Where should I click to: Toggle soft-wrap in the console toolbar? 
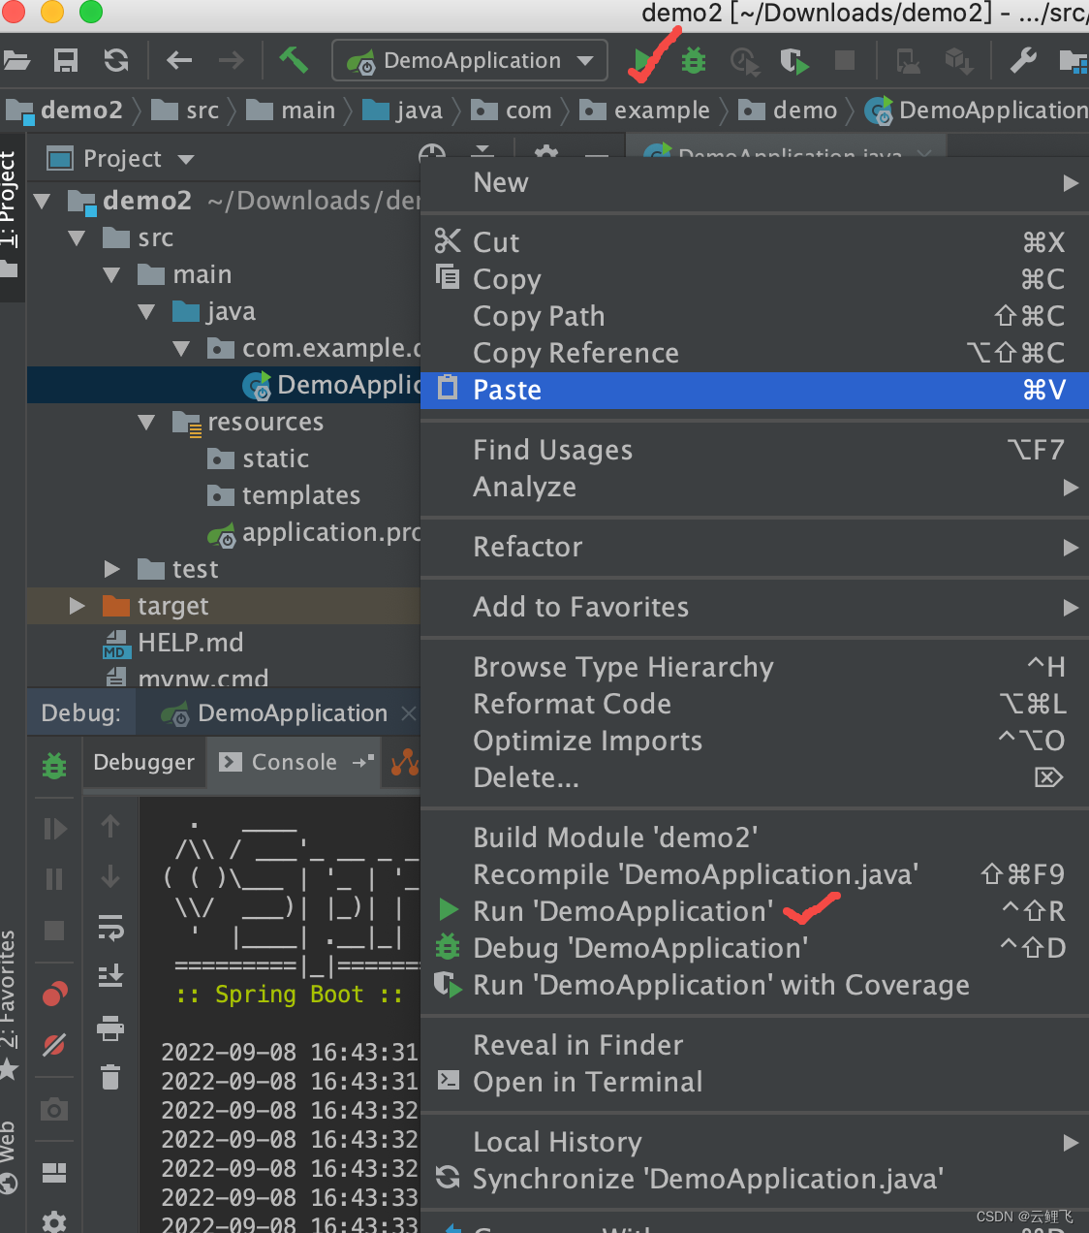tap(110, 929)
